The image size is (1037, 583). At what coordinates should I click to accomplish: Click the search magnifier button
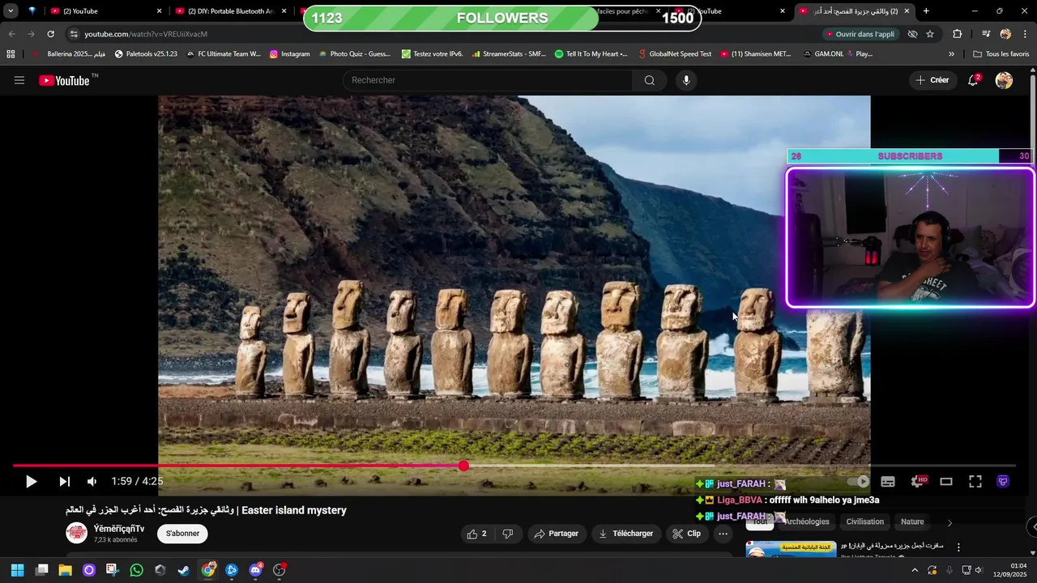point(649,80)
